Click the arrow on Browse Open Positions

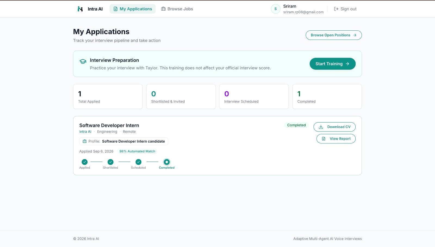click(355, 35)
